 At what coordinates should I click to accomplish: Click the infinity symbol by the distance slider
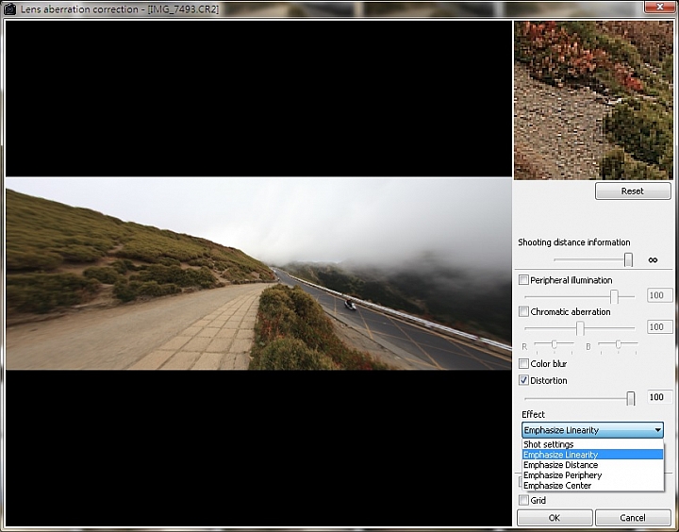tap(653, 260)
